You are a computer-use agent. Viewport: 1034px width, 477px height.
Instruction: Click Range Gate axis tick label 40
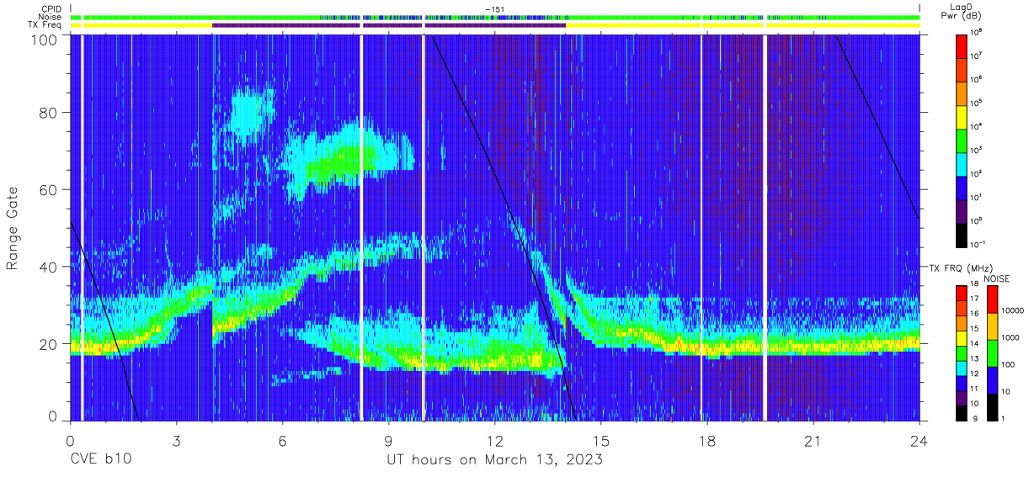tap(49, 268)
